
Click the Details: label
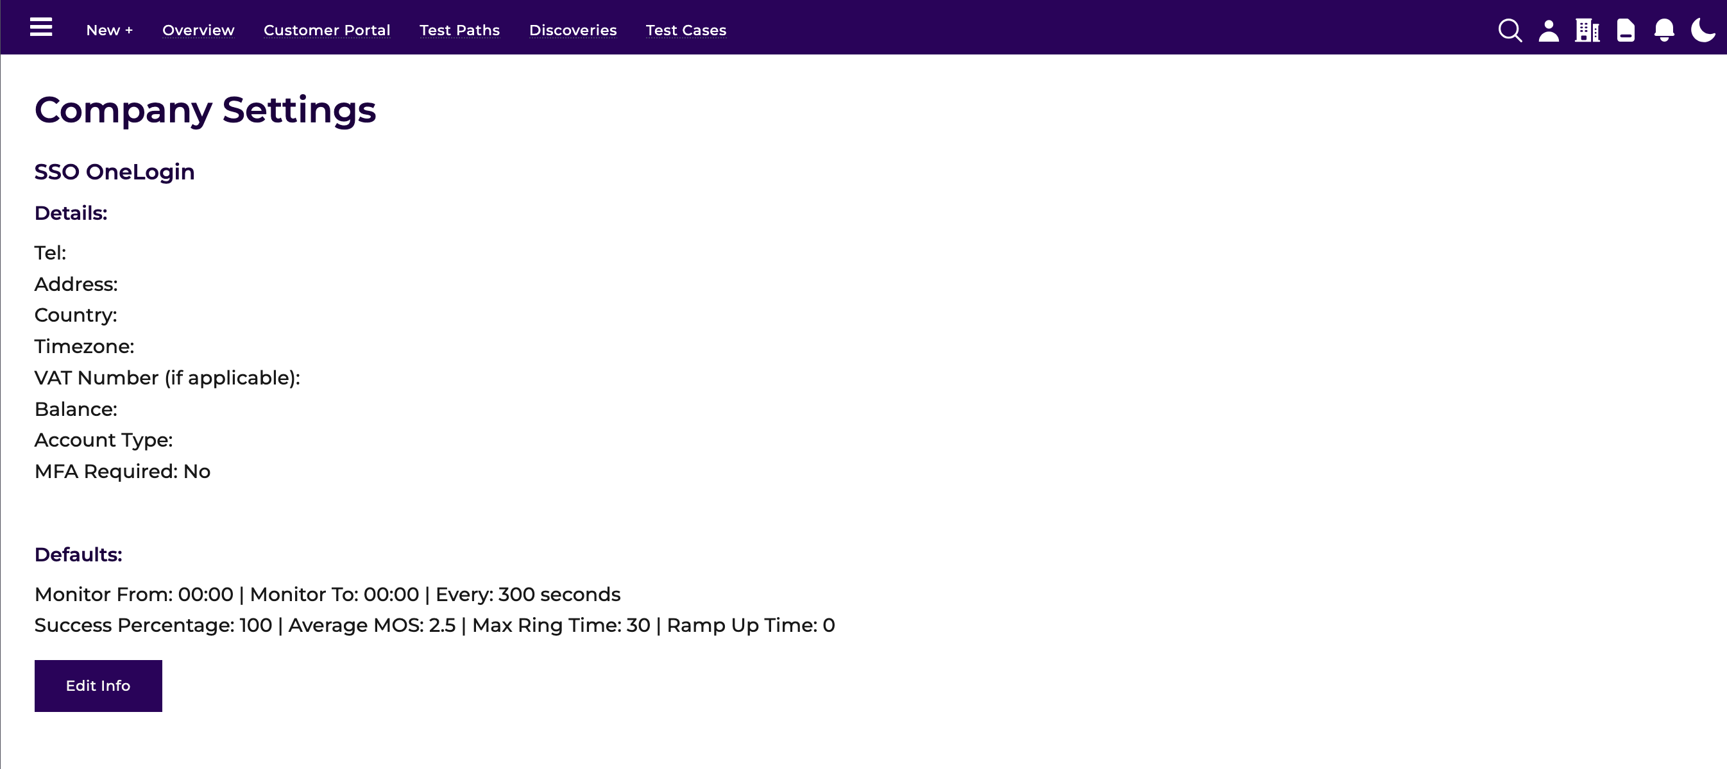tap(71, 213)
